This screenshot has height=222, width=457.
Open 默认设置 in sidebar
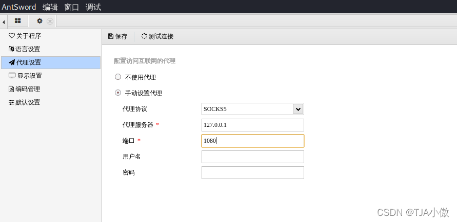[x=51, y=102]
